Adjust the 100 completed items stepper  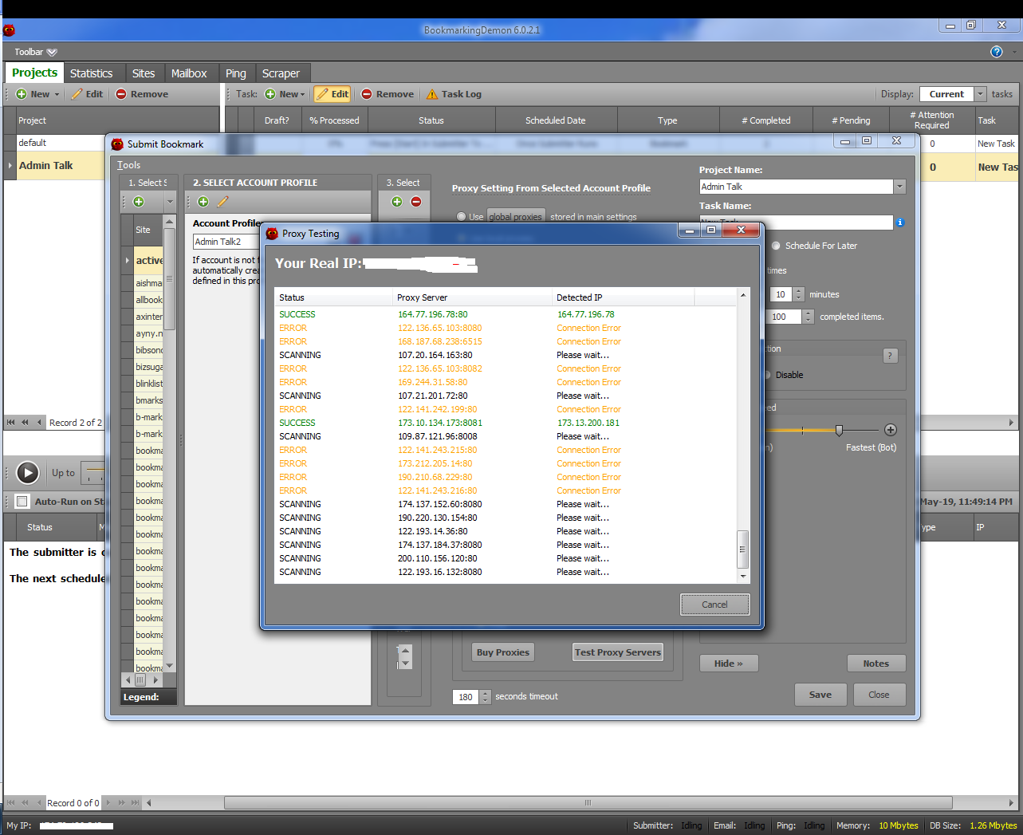point(808,317)
